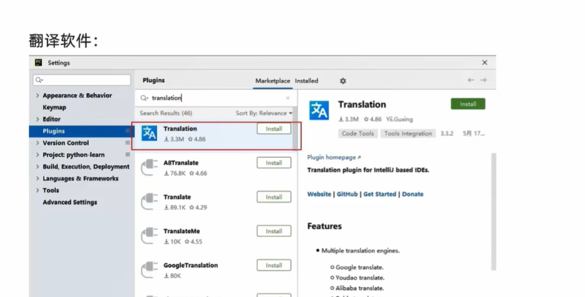The height and width of the screenshot is (297, 585).
Task: Select the GoogleTranslation plugin name
Action: click(x=190, y=265)
